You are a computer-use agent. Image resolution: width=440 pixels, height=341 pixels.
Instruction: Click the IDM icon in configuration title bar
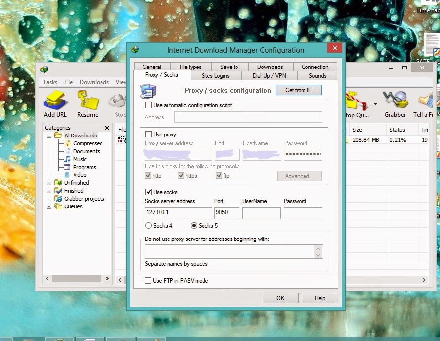point(135,50)
